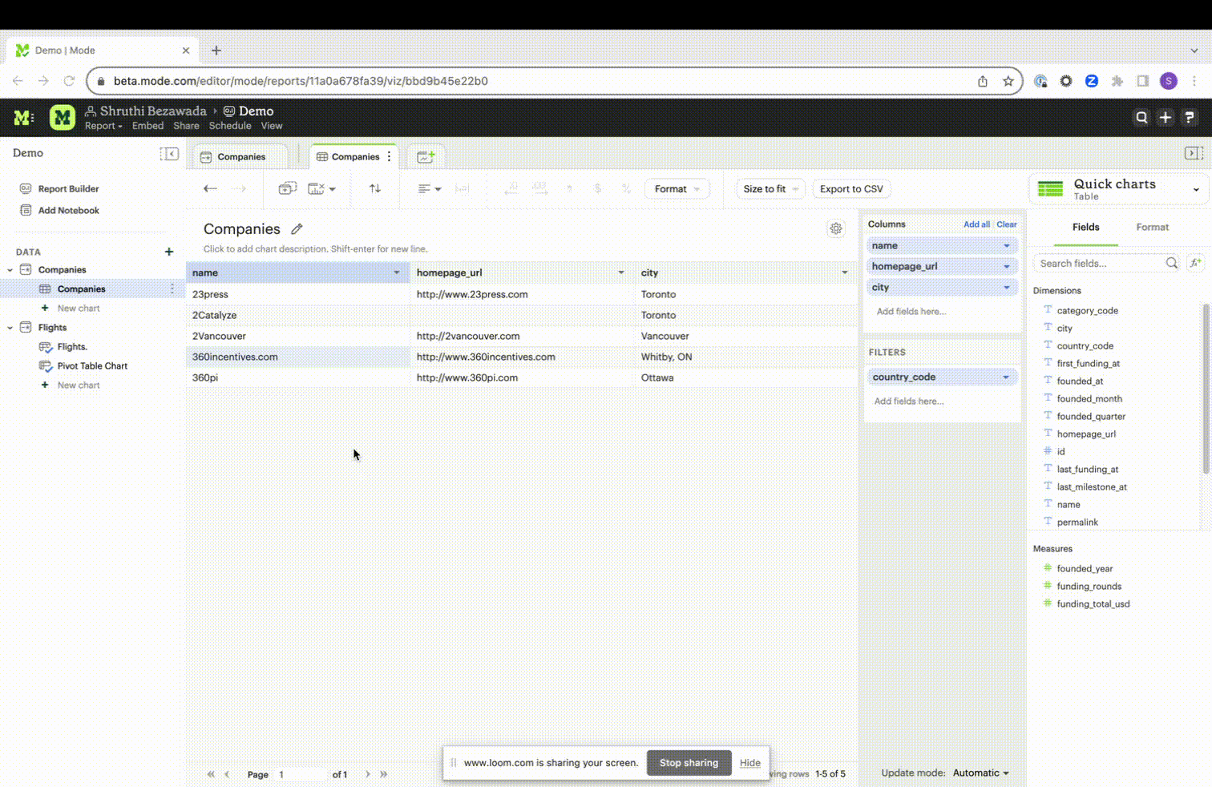
Task: Click the calculated field fx icon
Action: click(1195, 263)
